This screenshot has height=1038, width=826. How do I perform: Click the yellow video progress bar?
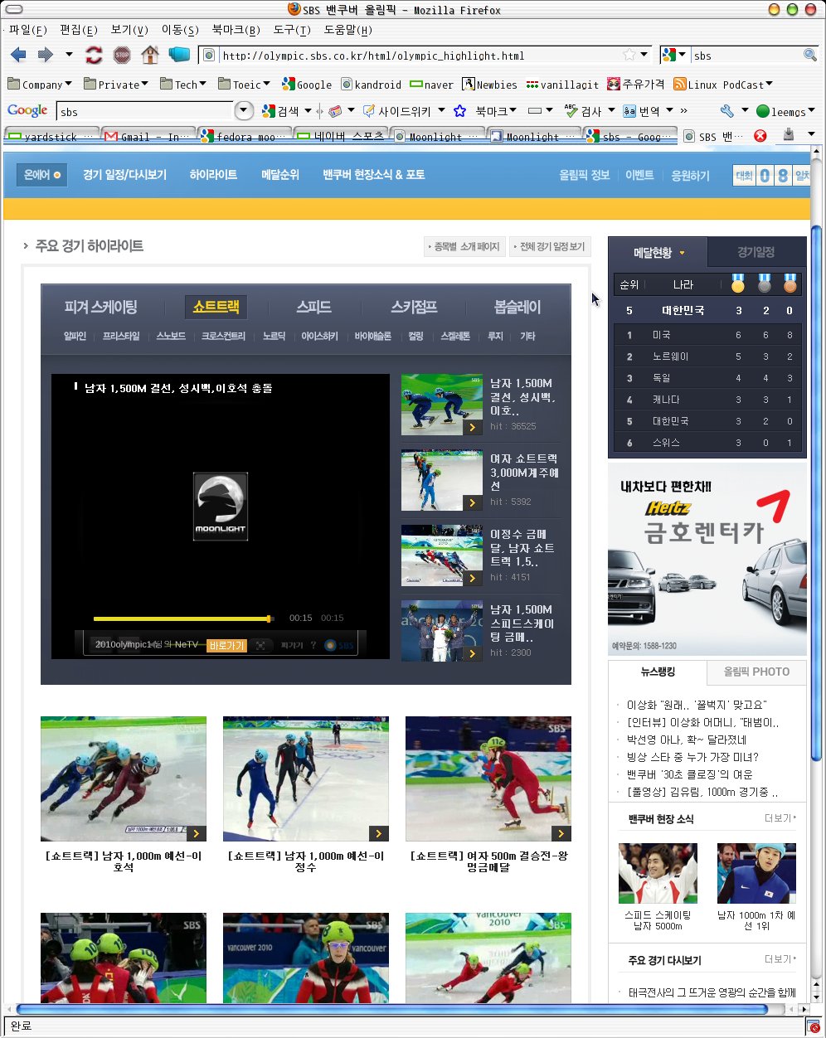pos(183,618)
